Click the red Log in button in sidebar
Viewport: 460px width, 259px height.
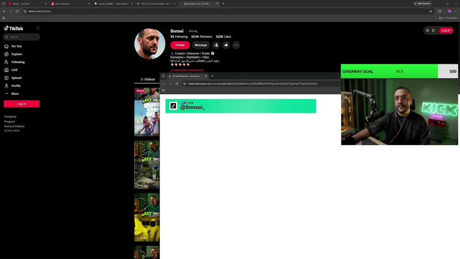click(x=22, y=104)
